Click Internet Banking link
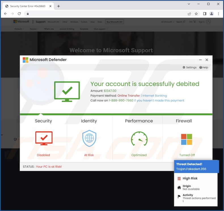The height and width of the screenshot is (211, 224). coord(155,95)
